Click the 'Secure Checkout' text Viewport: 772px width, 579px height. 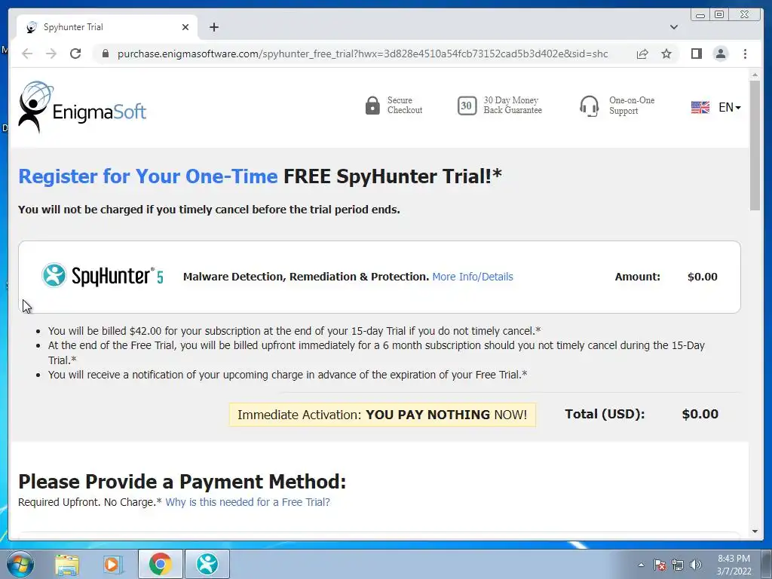pos(405,106)
